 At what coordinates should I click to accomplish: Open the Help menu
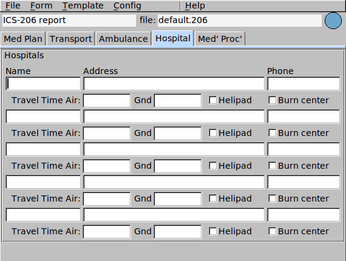pos(195,5)
